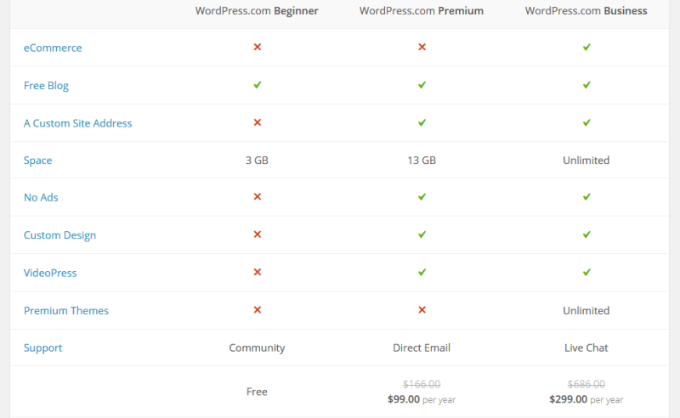Select the Space feature link
The width and height of the screenshot is (680, 418).
click(x=37, y=161)
